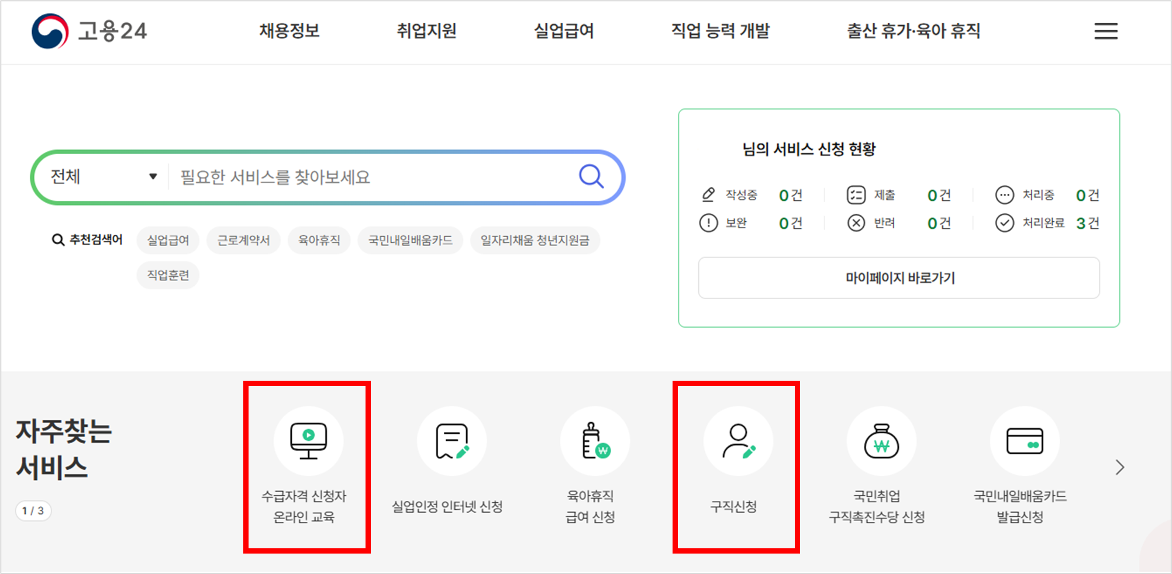Open 수급자격 신청자 온라인 교육 icon
Viewport: 1172px width, 574px height.
click(308, 441)
